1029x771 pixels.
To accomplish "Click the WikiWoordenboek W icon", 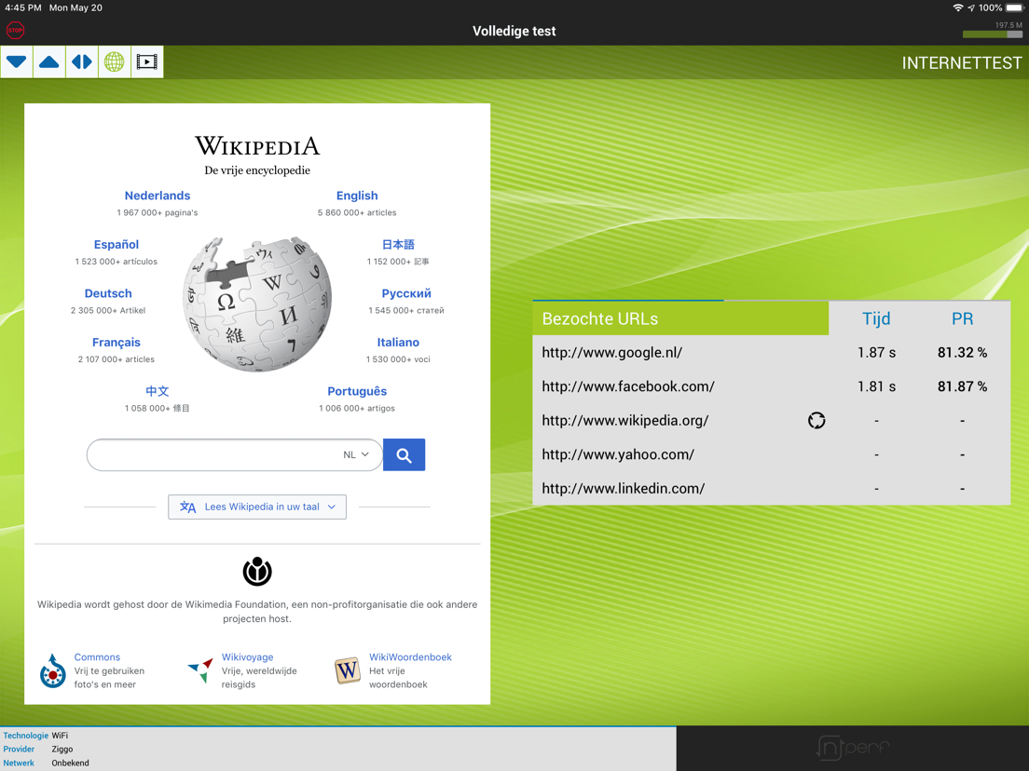I will (347, 670).
